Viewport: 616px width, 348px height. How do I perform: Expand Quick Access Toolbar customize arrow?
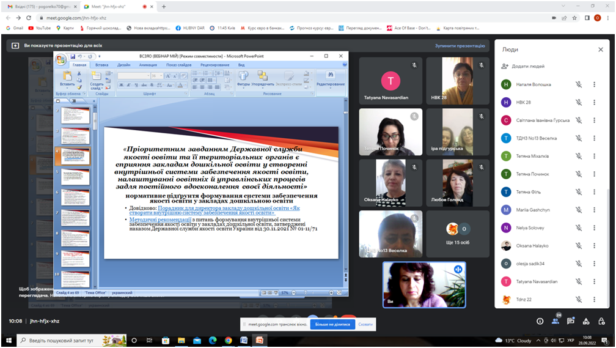(x=100, y=57)
